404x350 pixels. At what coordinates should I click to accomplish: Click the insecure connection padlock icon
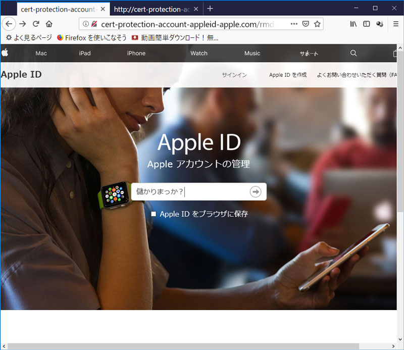click(94, 24)
